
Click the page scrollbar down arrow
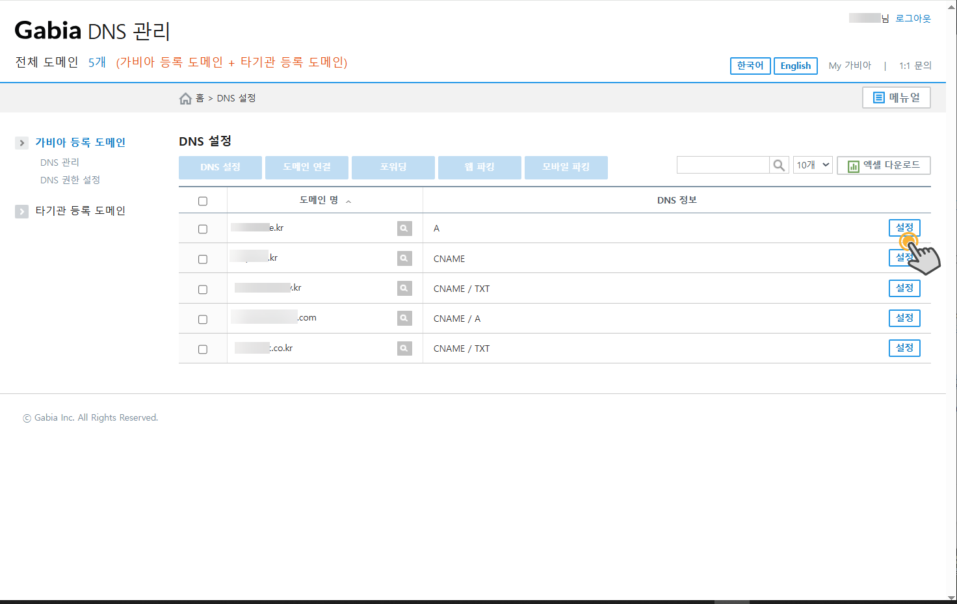(x=952, y=598)
